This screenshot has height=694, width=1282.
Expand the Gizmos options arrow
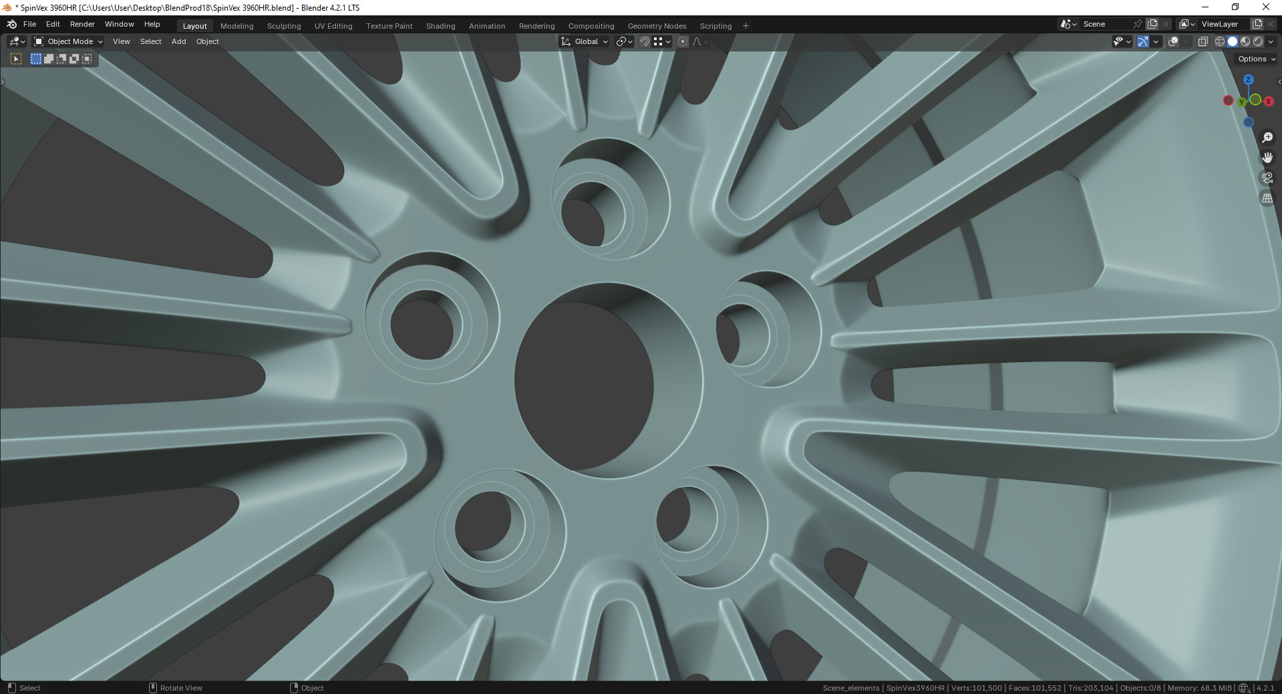click(1156, 41)
